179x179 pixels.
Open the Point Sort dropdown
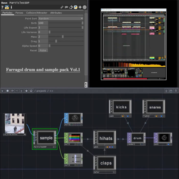61,18
